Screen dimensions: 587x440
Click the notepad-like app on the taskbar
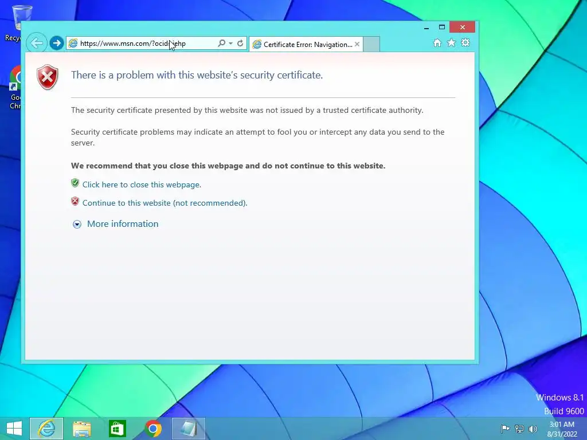pyautogui.click(x=188, y=429)
